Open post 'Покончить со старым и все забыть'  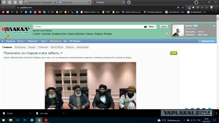[31, 53]
